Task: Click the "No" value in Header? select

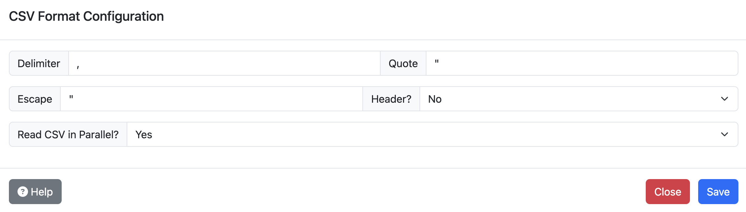Action: click(x=435, y=99)
